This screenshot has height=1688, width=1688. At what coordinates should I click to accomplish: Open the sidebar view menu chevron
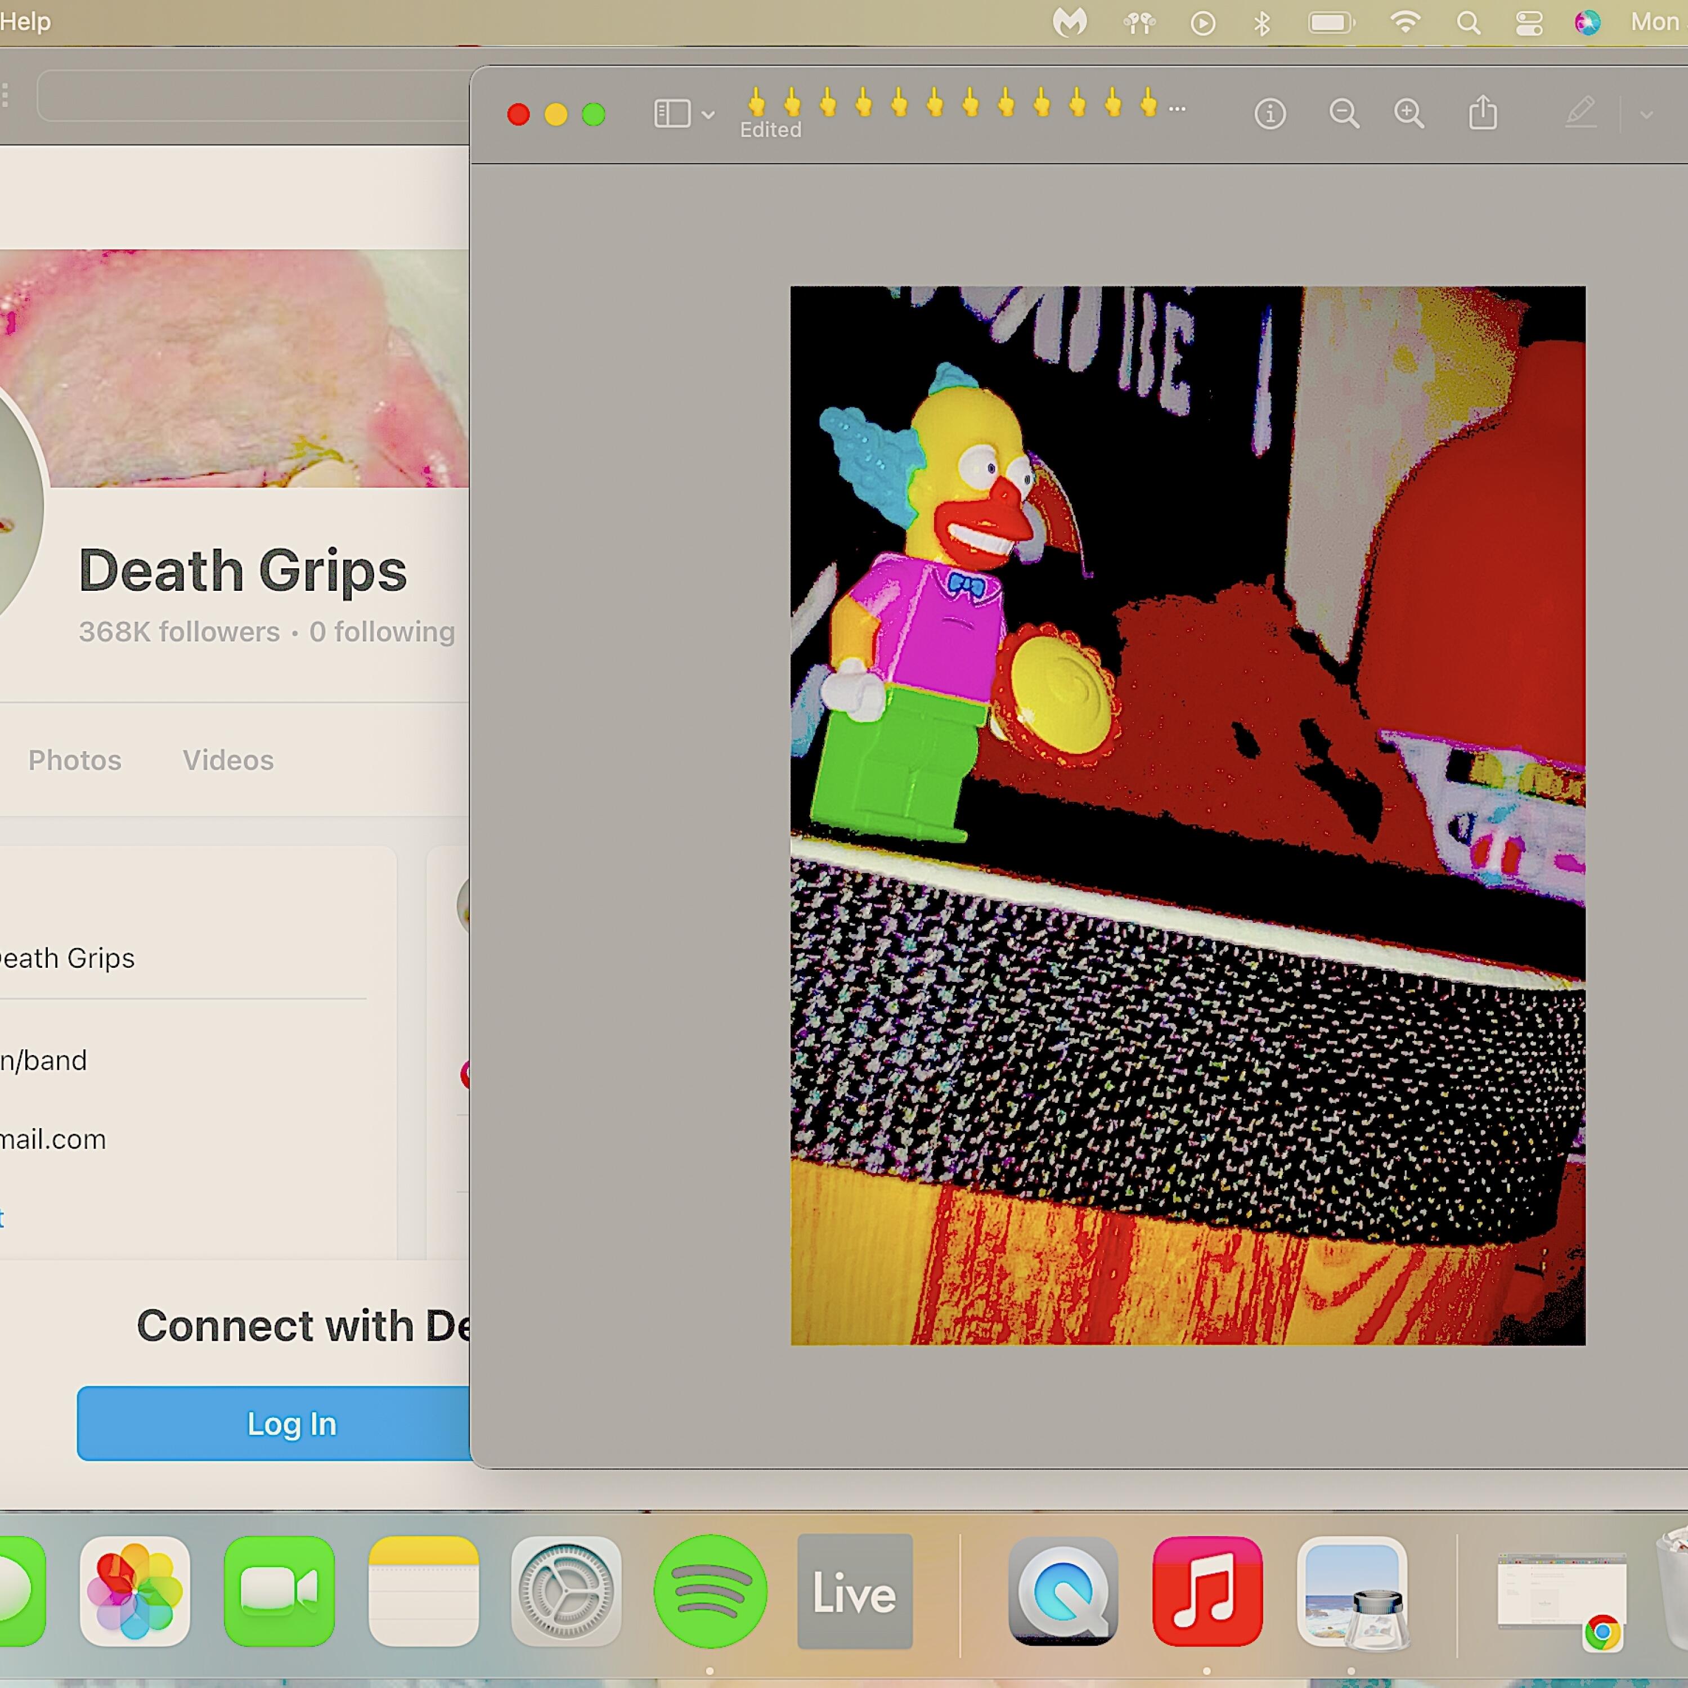(708, 114)
